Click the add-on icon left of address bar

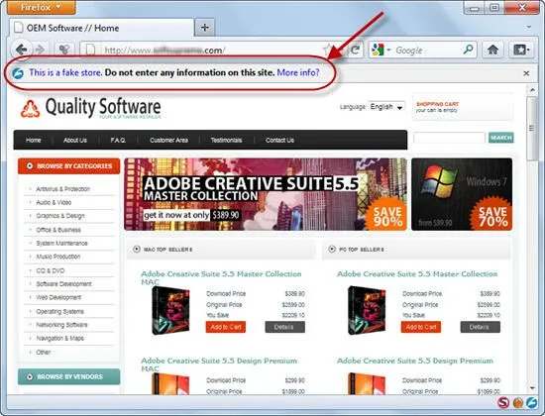(64, 50)
